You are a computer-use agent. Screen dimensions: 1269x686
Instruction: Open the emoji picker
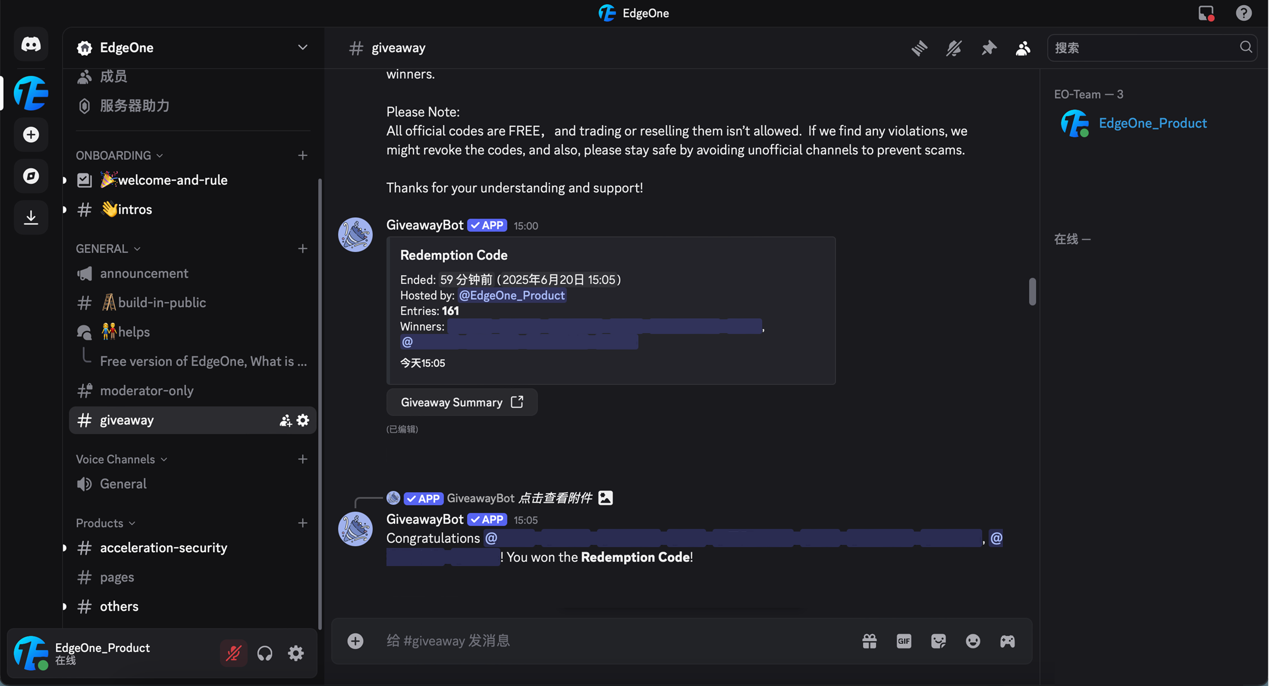click(973, 641)
